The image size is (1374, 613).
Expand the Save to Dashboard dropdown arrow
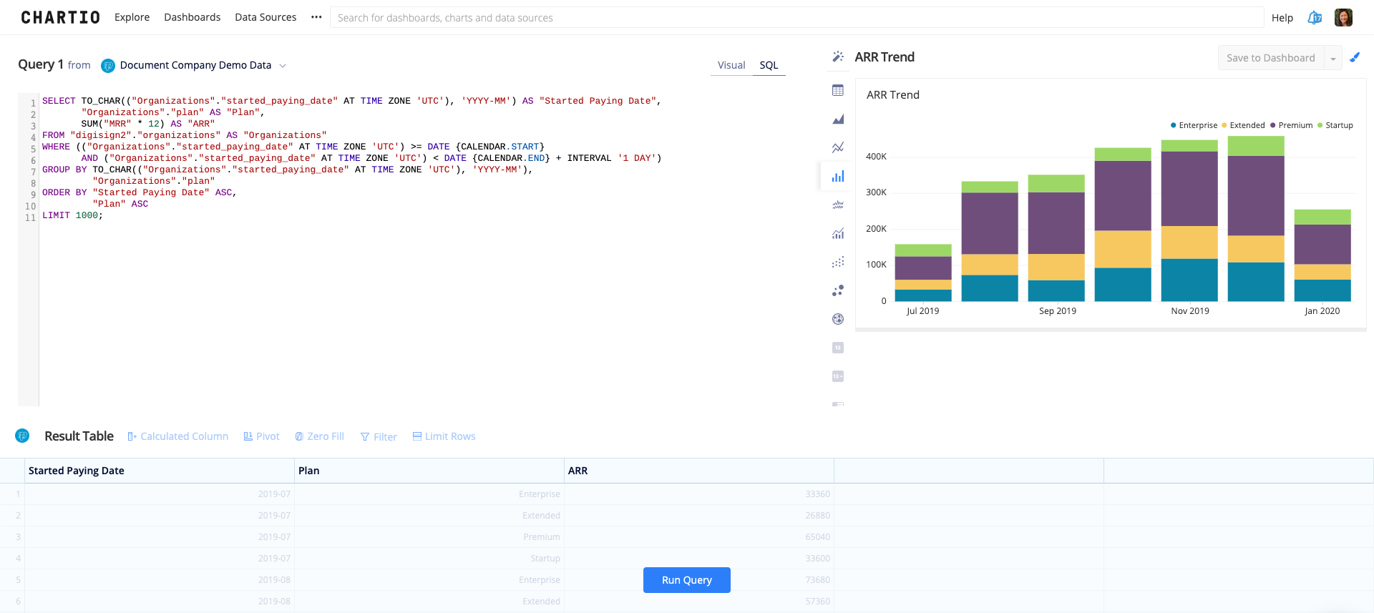pyautogui.click(x=1333, y=59)
